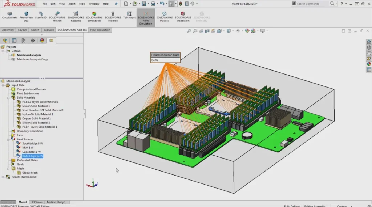
Task: Select RAM Chips 64 W heat source
Action: point(32,156)
